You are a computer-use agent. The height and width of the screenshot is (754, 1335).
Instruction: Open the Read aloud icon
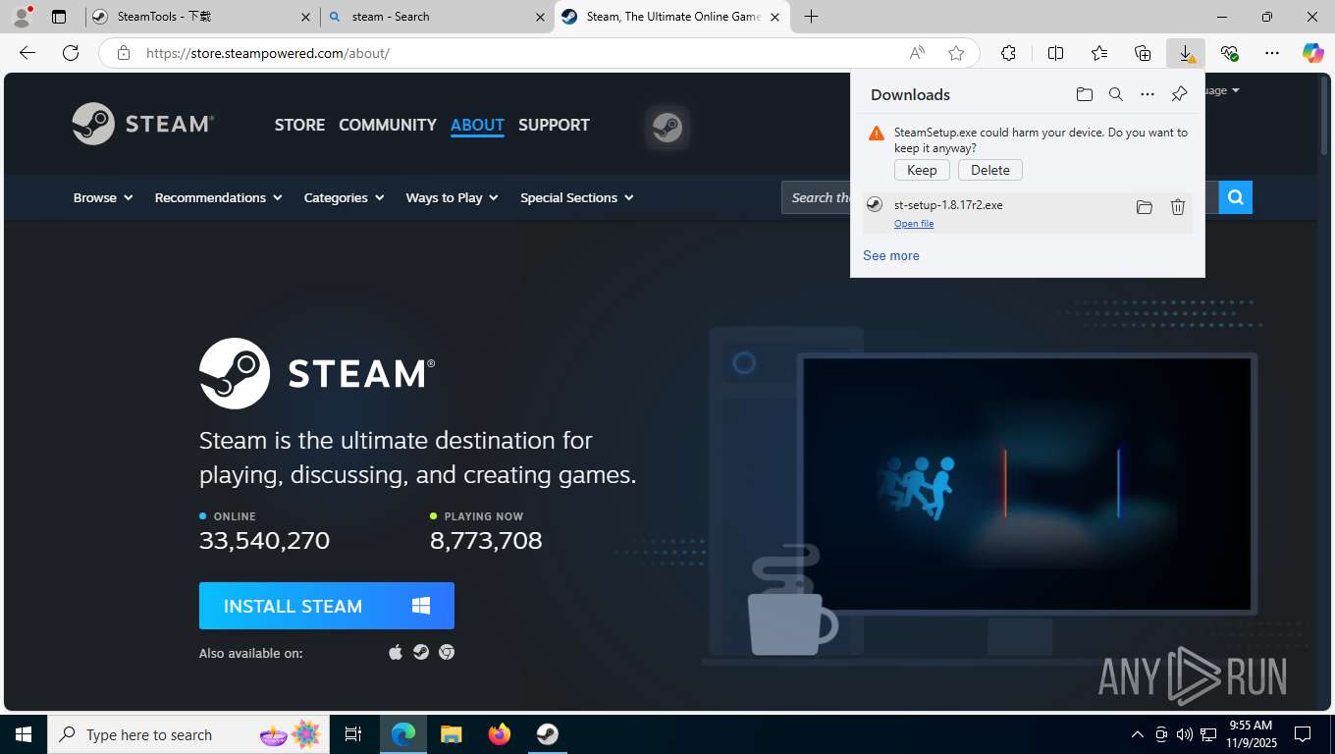pos(917,53)
